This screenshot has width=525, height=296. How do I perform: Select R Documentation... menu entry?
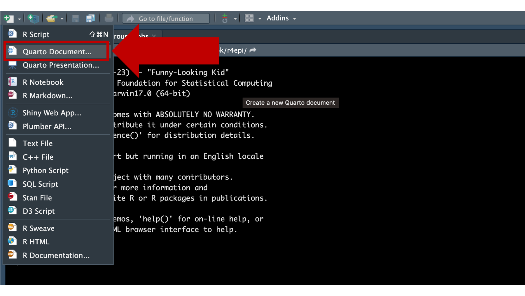[58, 255]
